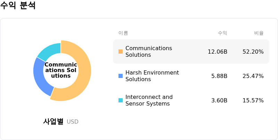This screenshot has width=278, height=140.
Task: Click orange swatch beside Communications Solutions
Action: 121,52
